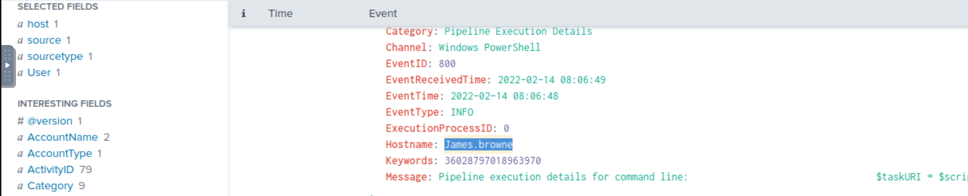Click the info column header icon
968x196 pixels.
[x=243, y=13]
